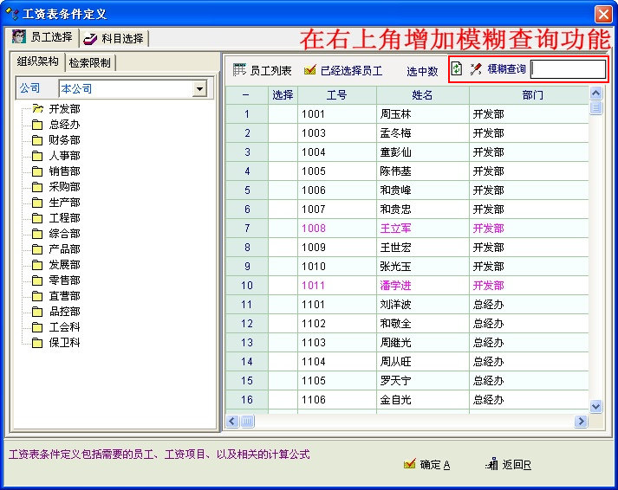Screen dimensions: 618x490
Task: Select 保卫科 in the department tree
Action: click(x=64, y=343)
